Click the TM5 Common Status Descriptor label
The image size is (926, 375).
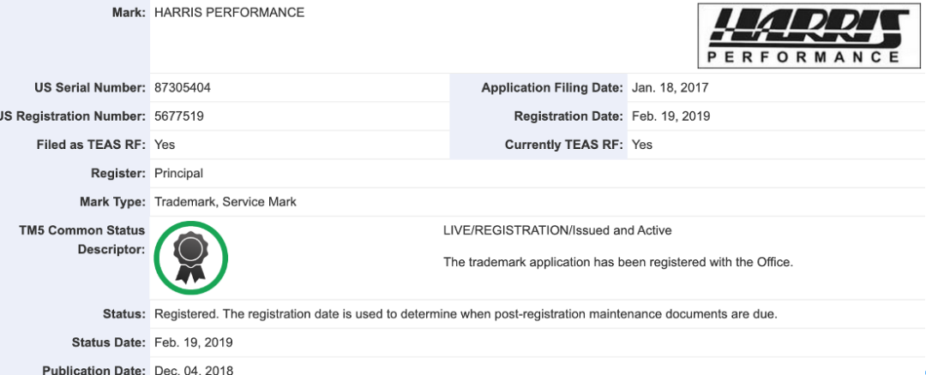82,240
